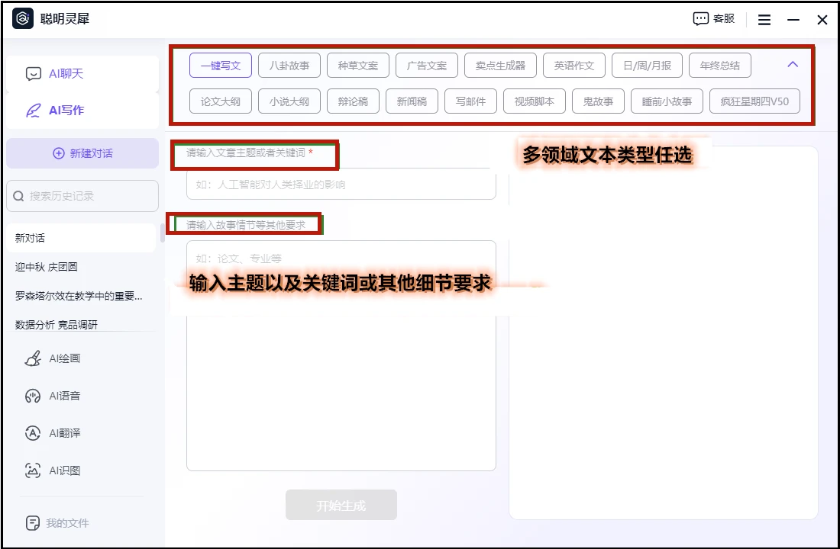The image size is (840, 549).
Task: Choose the 年终总结 template
Action: 720,66
